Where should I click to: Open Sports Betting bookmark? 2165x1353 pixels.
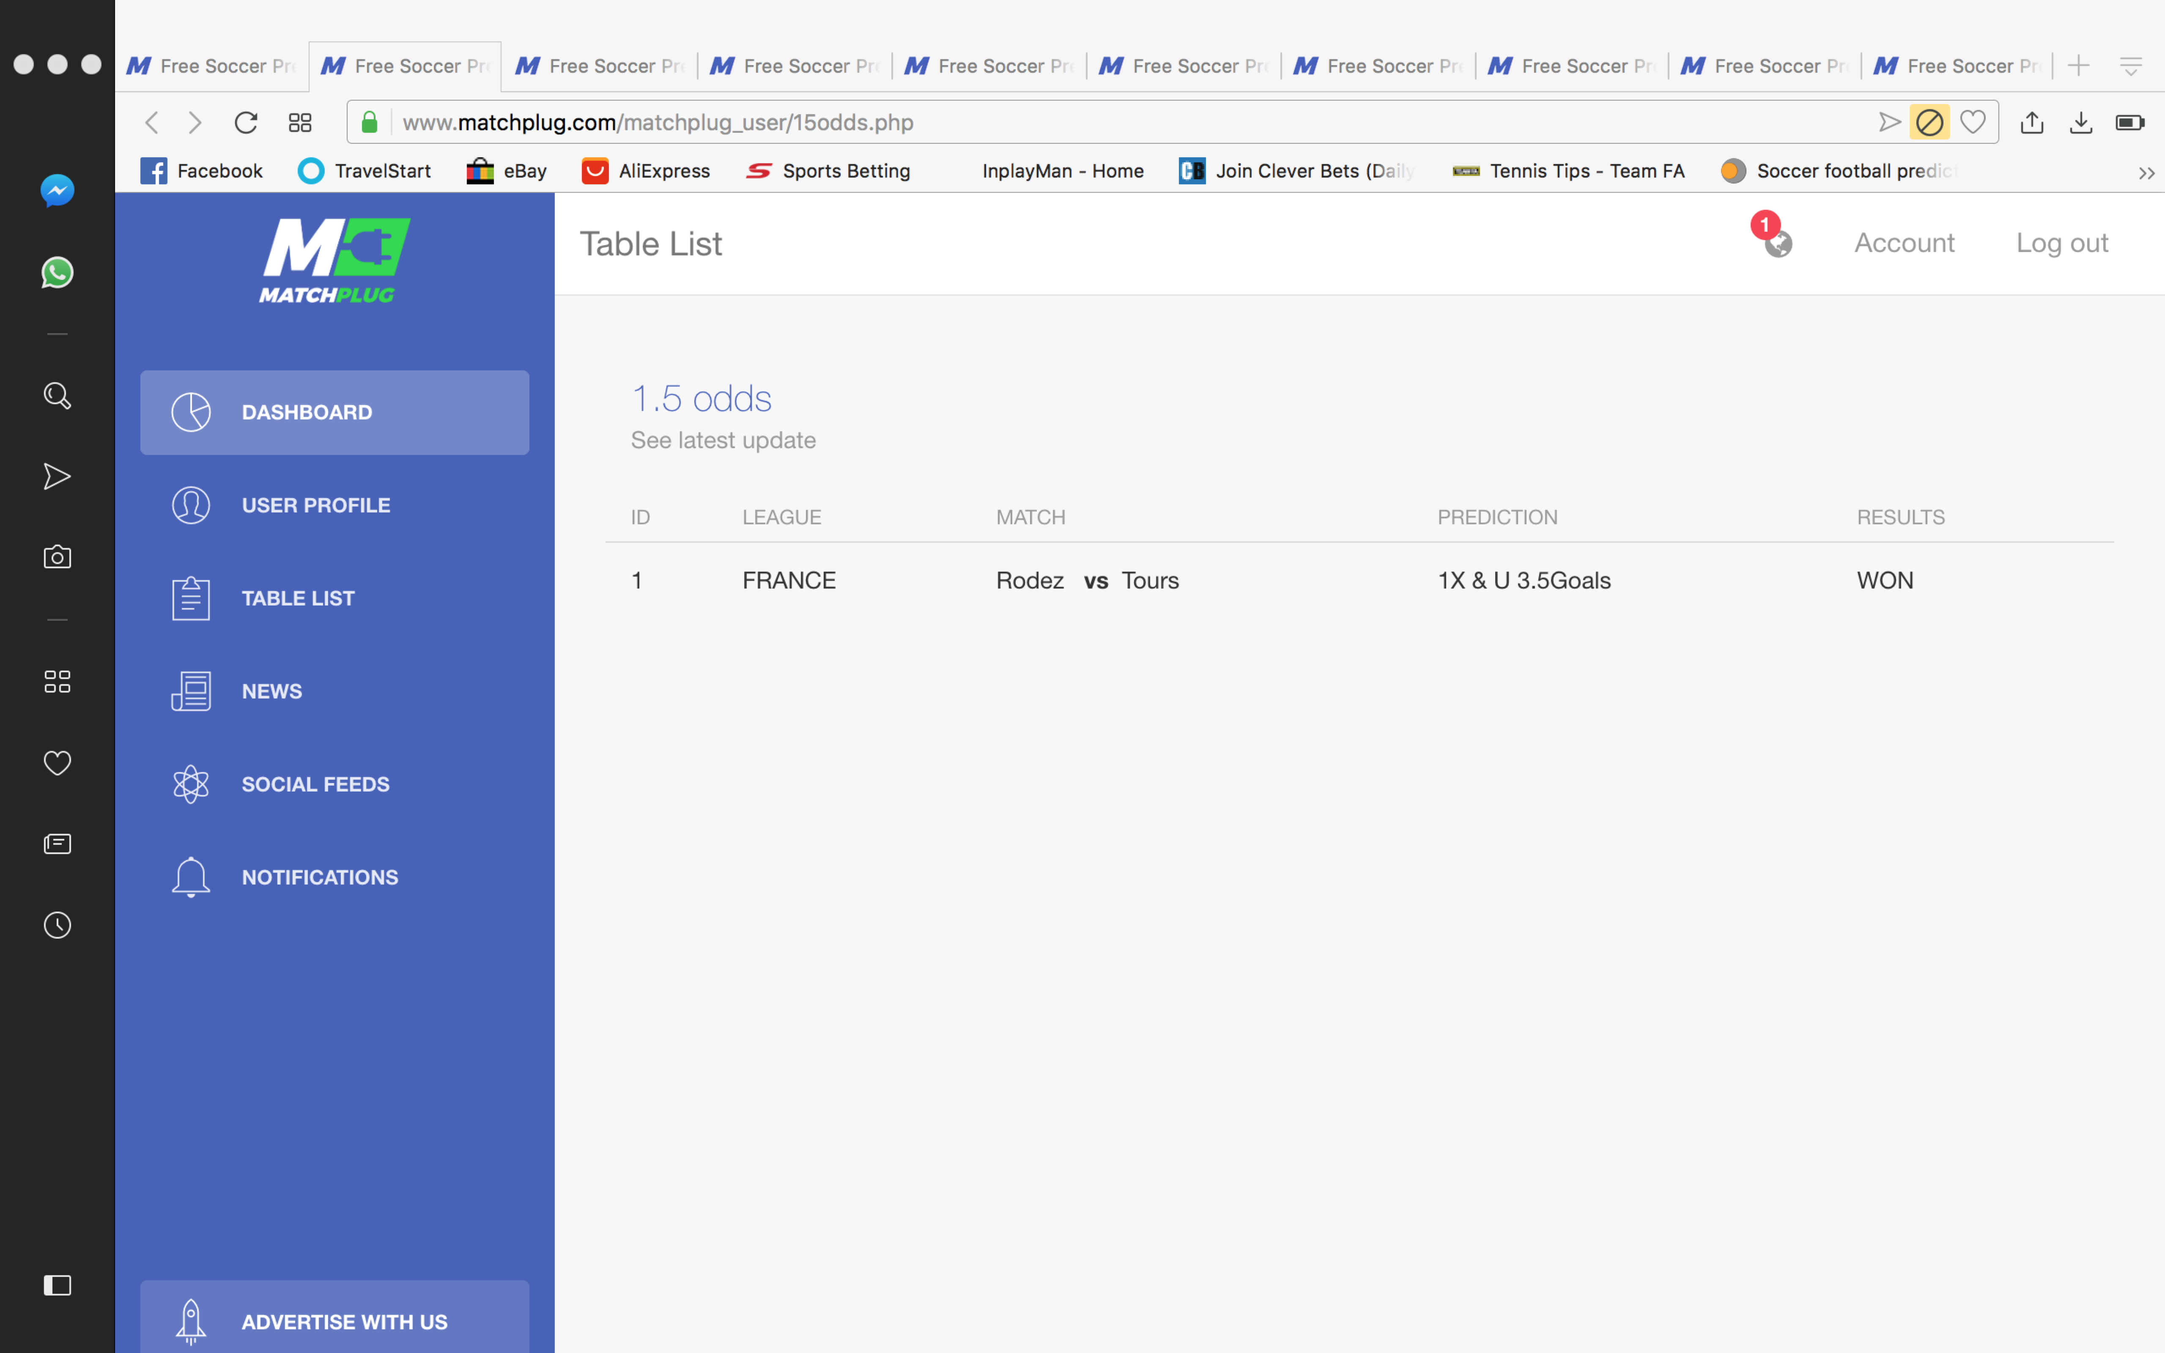[828, 171]
